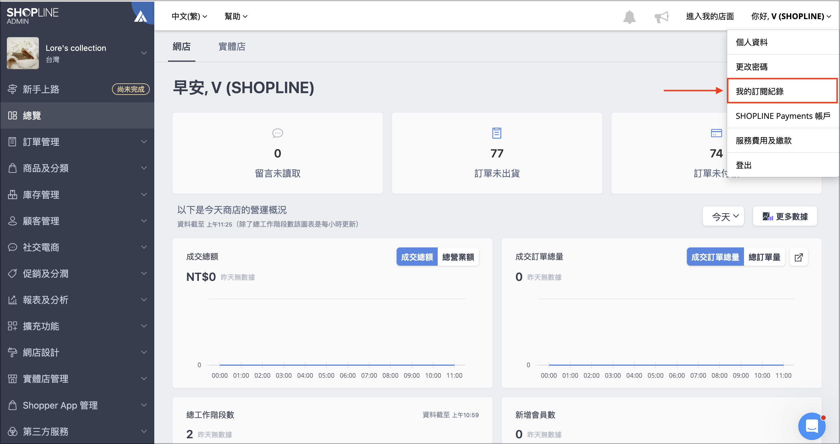
Task: Click the 11:00 marker on 成交總額 chart
Action: click(x=454, y=375)
